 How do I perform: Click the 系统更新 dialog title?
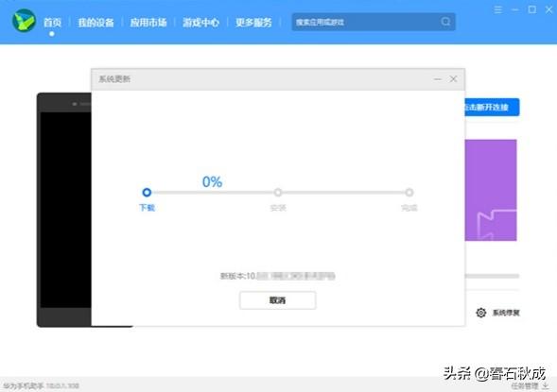click(114, 78)
